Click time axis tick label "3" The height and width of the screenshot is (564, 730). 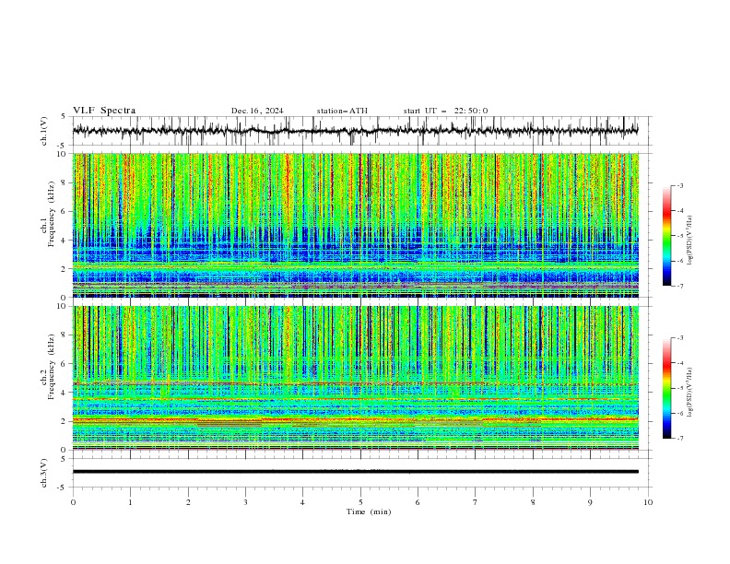coord(245,502)
